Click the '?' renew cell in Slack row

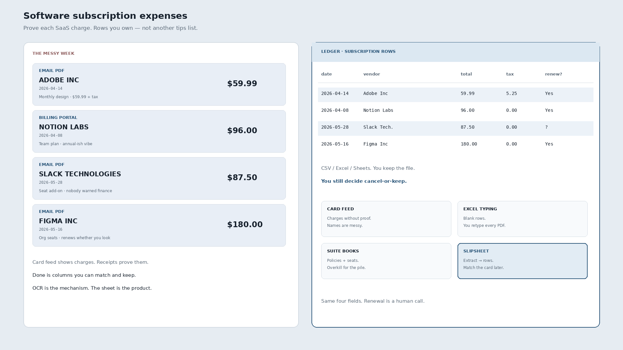point(546,127)
